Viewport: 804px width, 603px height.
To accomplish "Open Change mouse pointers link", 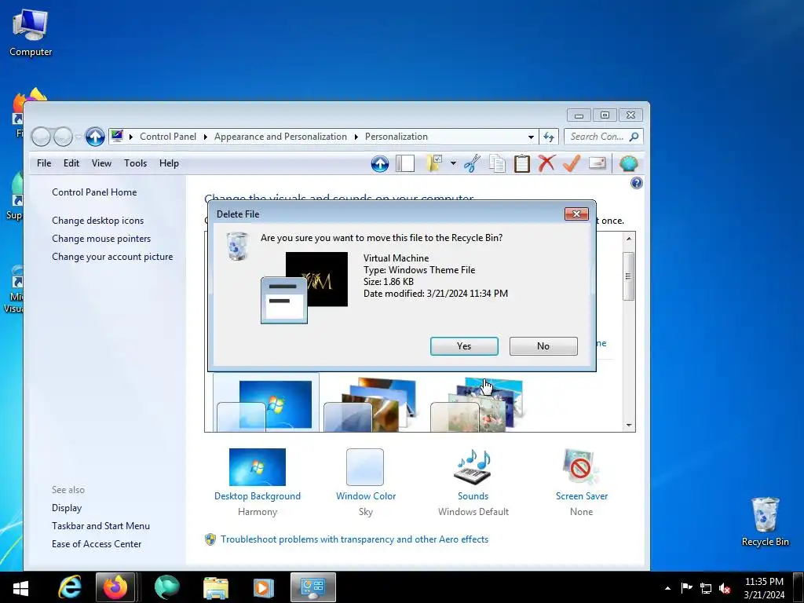I will pyautogui.click(x=101, y=239).
